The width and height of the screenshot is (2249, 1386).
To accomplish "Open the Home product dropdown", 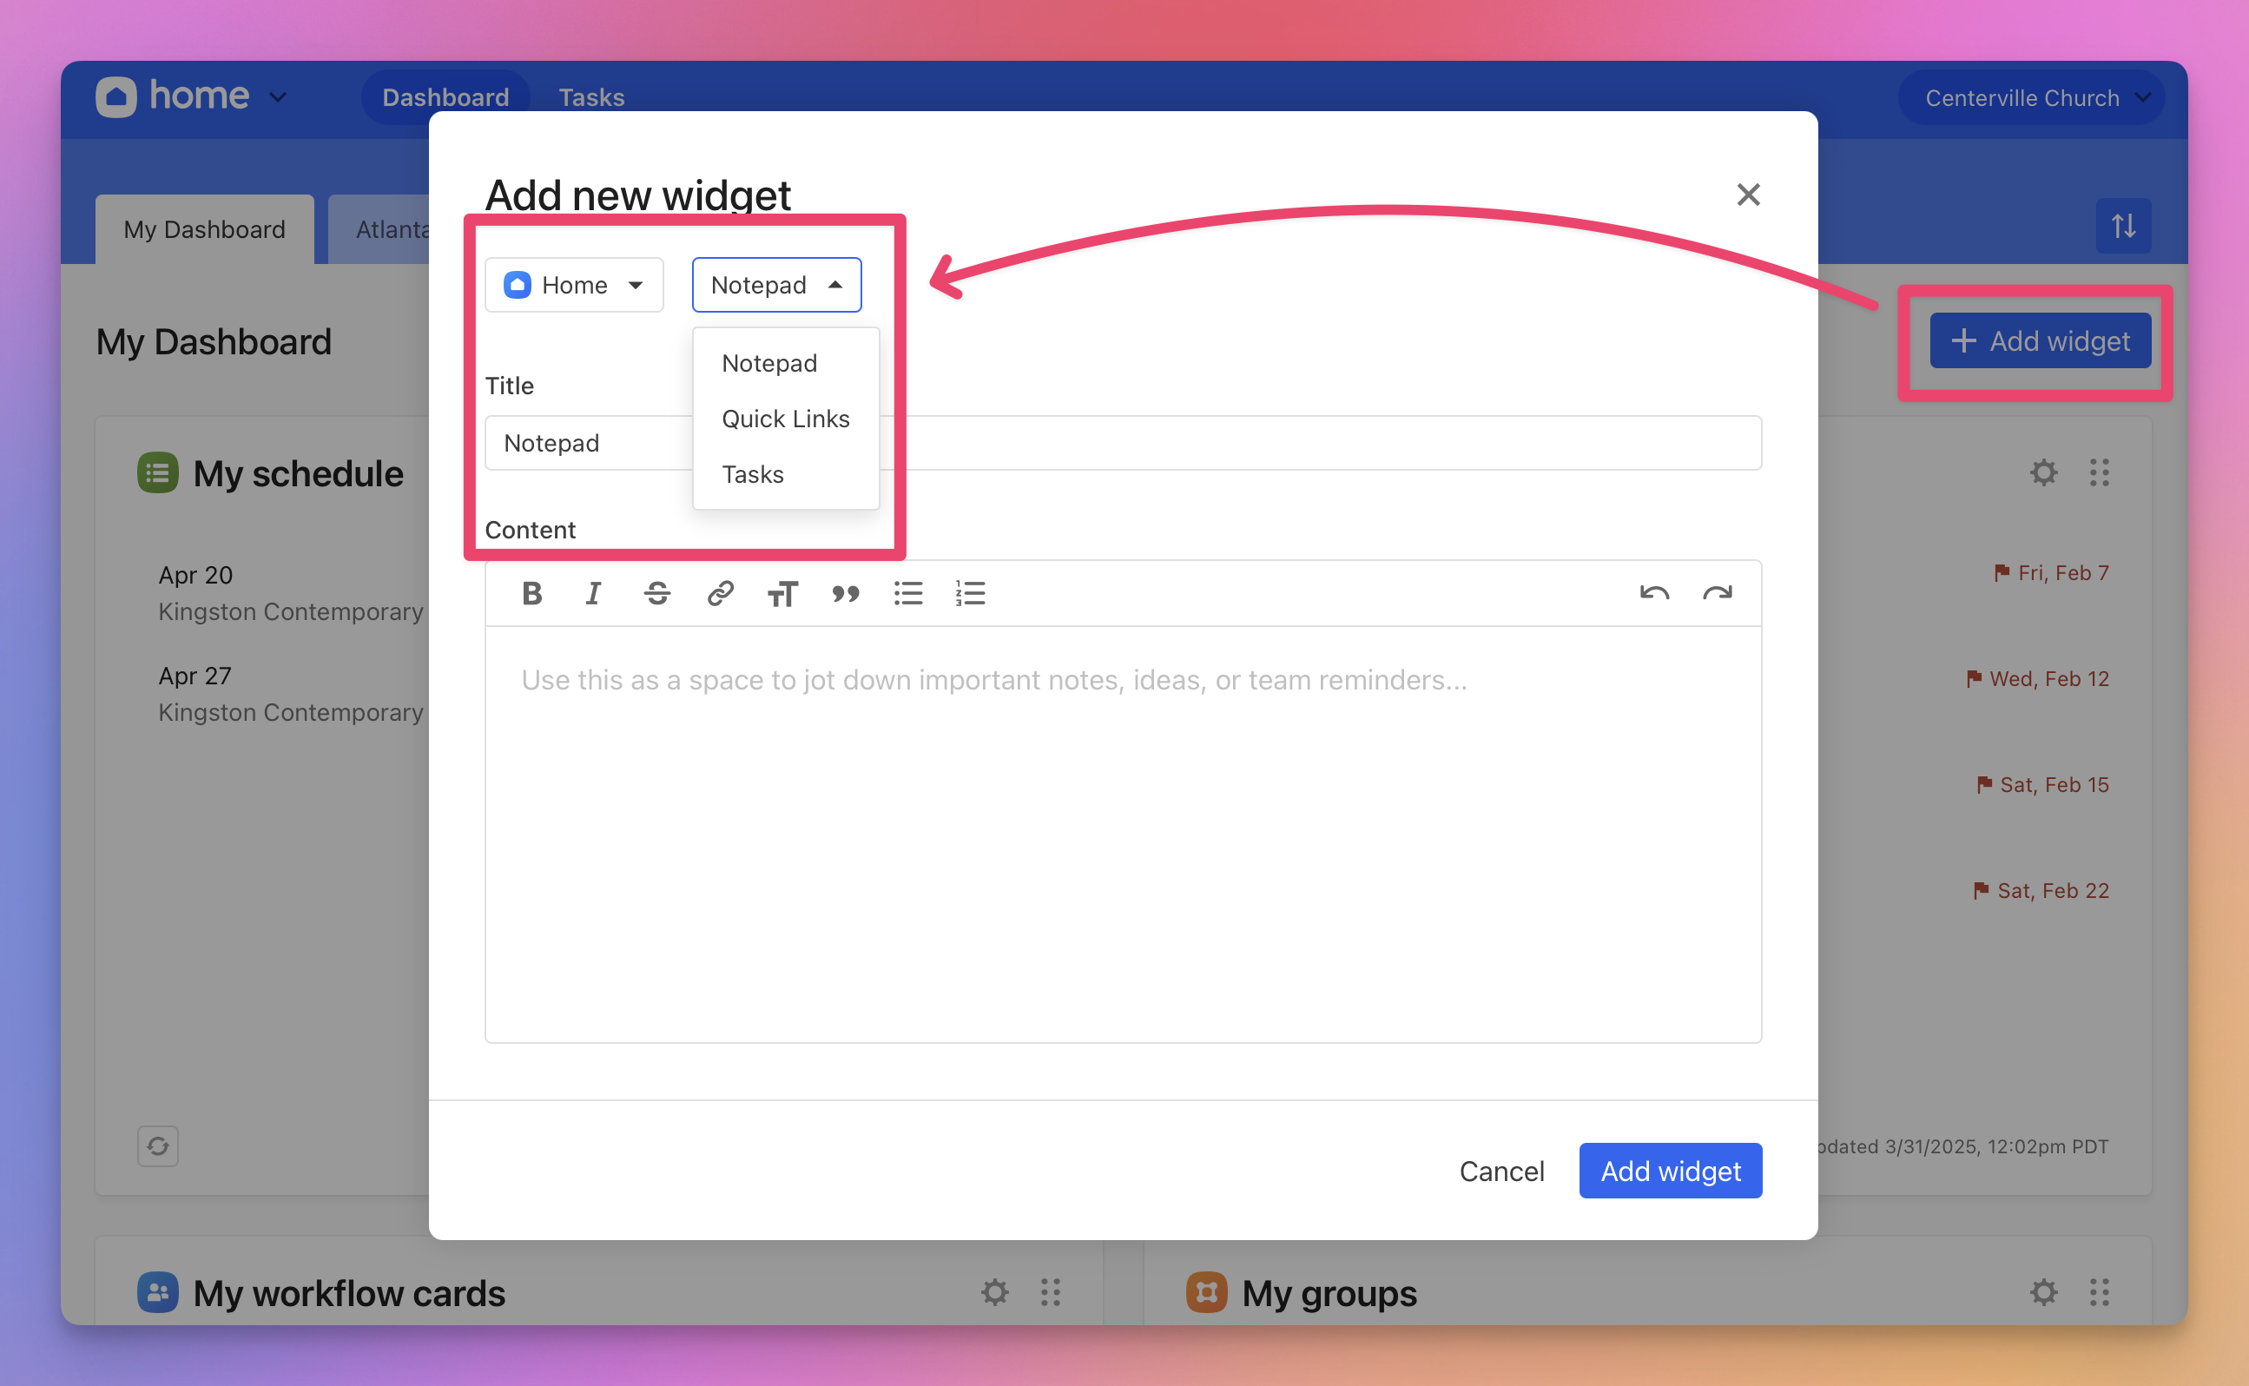I will click(x=574, y=285).
